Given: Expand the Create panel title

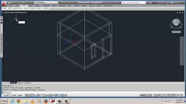Looking at the screenshot, I should pyautogui.click(x=5, y=8).
